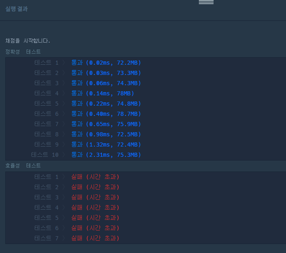
Task: Click the 실행 결과 panel title
Action: [x=16, y=9]
